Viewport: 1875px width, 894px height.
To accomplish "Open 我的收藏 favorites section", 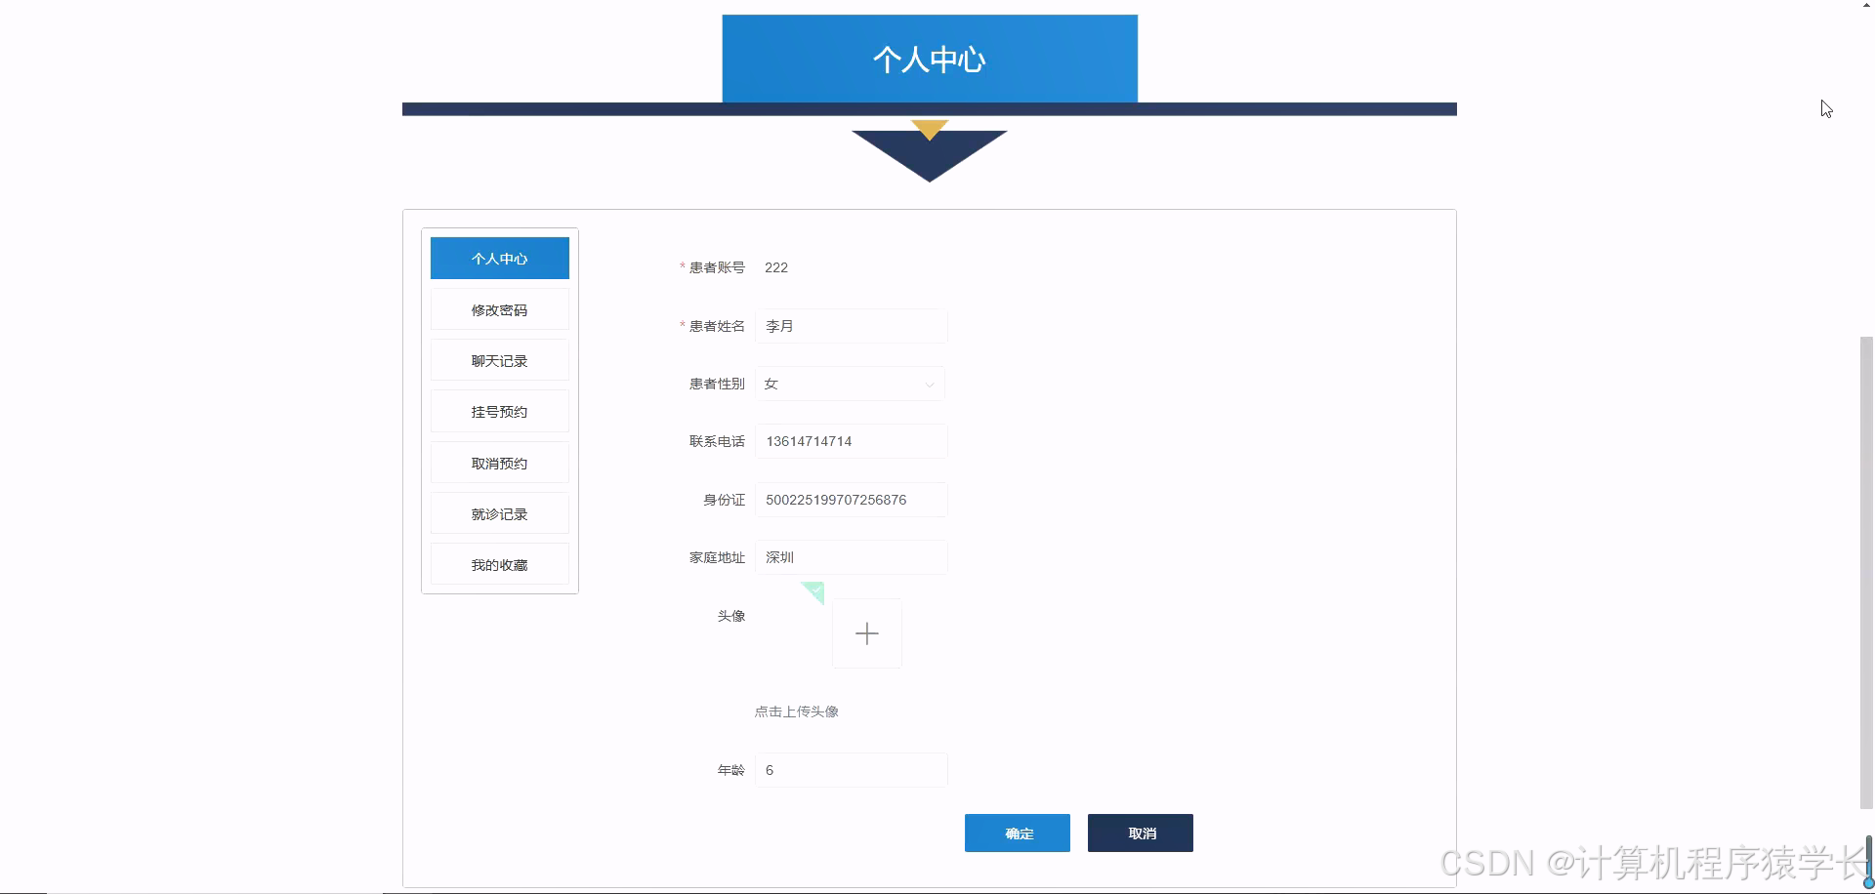I will click(x=499, y=563).
